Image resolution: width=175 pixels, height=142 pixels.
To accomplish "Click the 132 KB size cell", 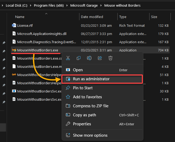I will click(x=163, y=26).
